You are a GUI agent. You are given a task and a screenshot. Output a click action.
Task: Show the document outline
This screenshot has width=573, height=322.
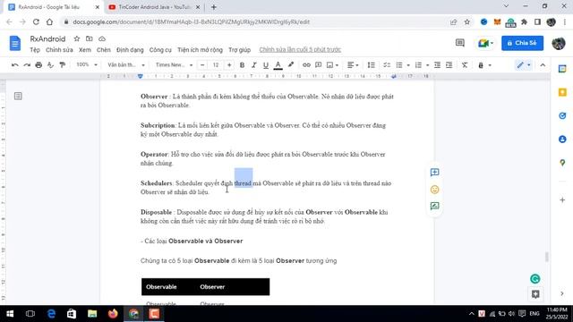[18, 96]
